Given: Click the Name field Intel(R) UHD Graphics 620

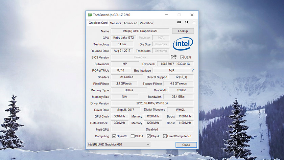Looking at the screenshot, I should [140, 31].
